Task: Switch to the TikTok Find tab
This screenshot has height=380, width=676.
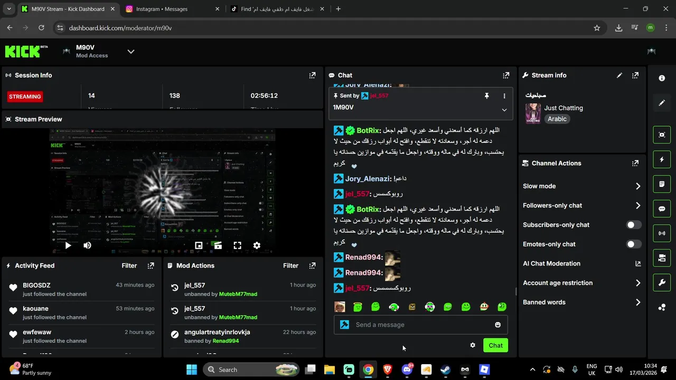Action: tap(277, 9)
